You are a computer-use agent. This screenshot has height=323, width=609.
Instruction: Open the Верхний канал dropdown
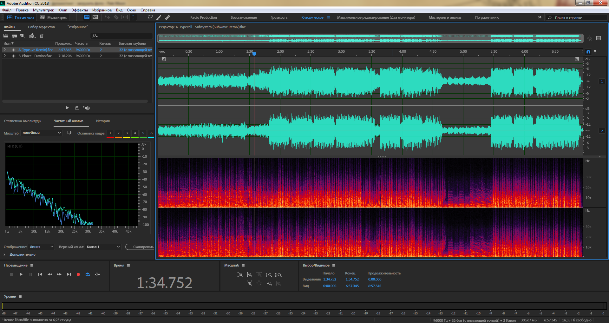(103, 247)
